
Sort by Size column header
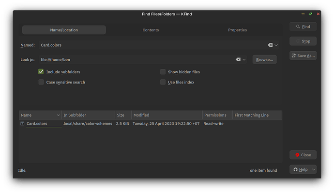pos(123,115)
